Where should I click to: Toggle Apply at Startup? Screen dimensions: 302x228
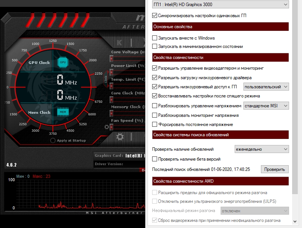point(53,140)
